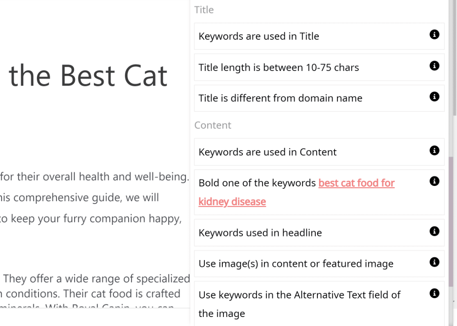This screenshot has width=457, height=326.
Task: Select the Keywords are used in Content row
Action: pos(319,152)
